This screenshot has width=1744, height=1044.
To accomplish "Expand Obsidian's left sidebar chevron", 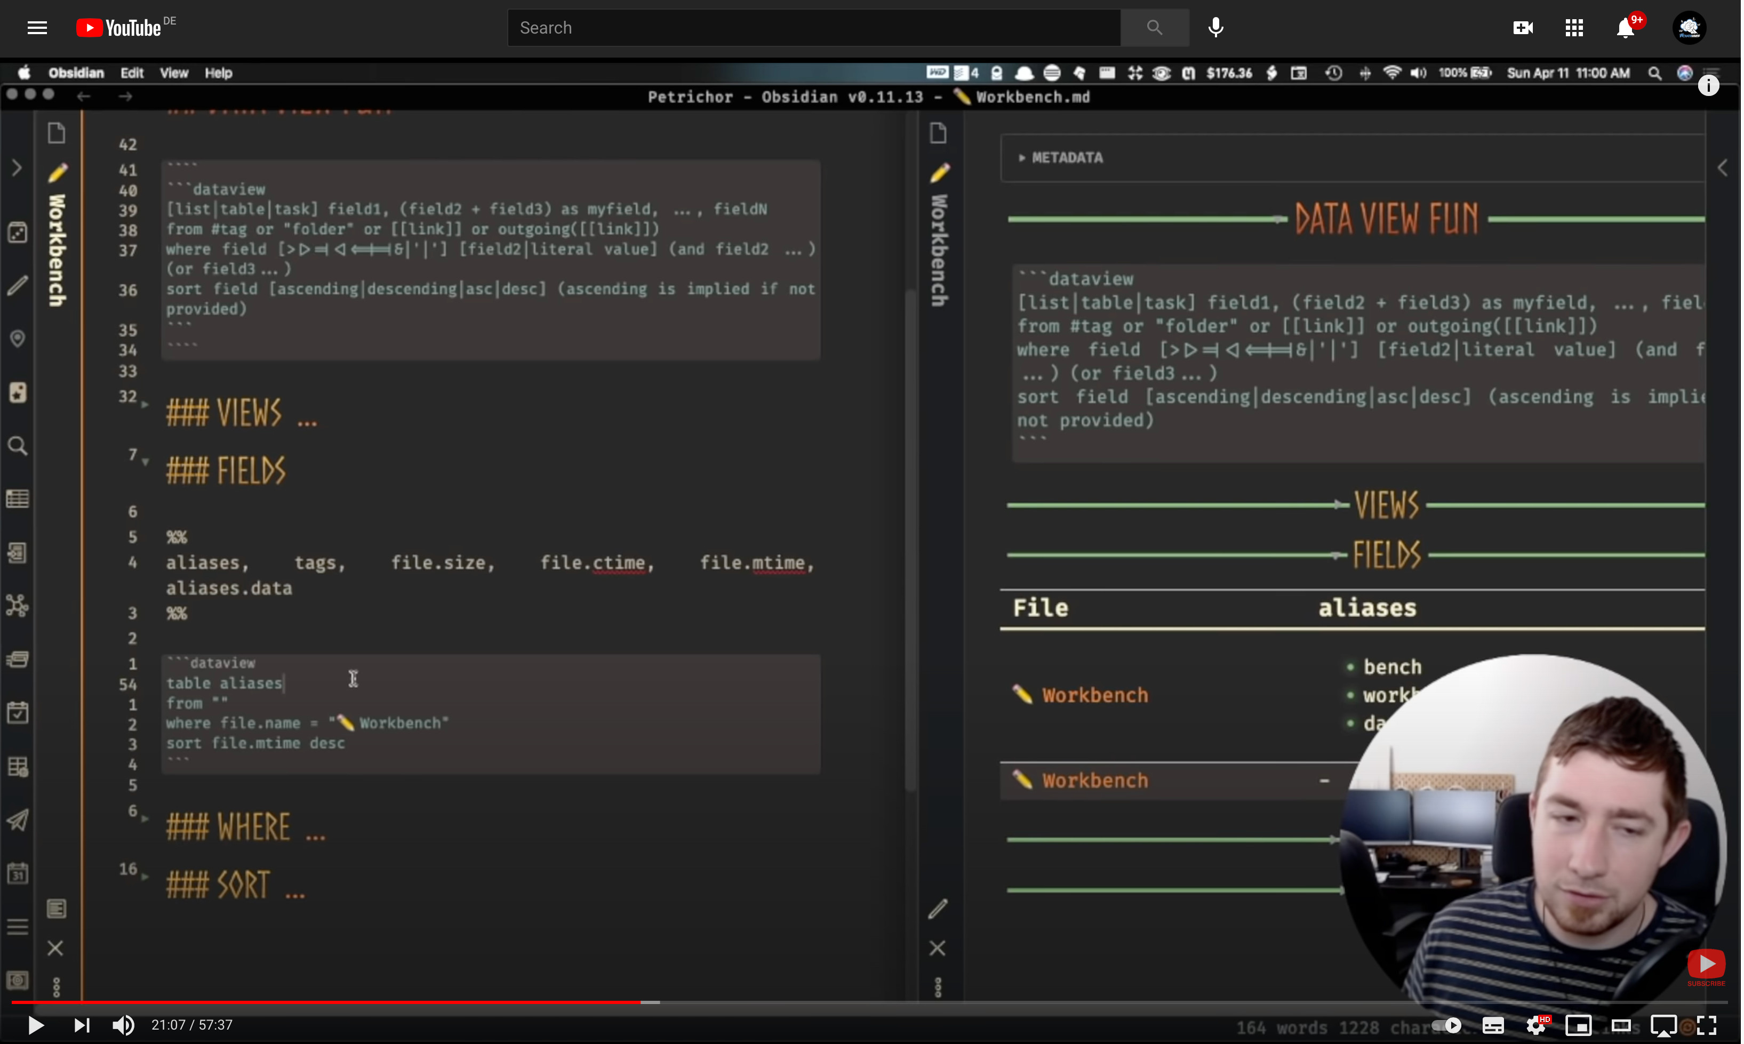I will tap(17, 168).
